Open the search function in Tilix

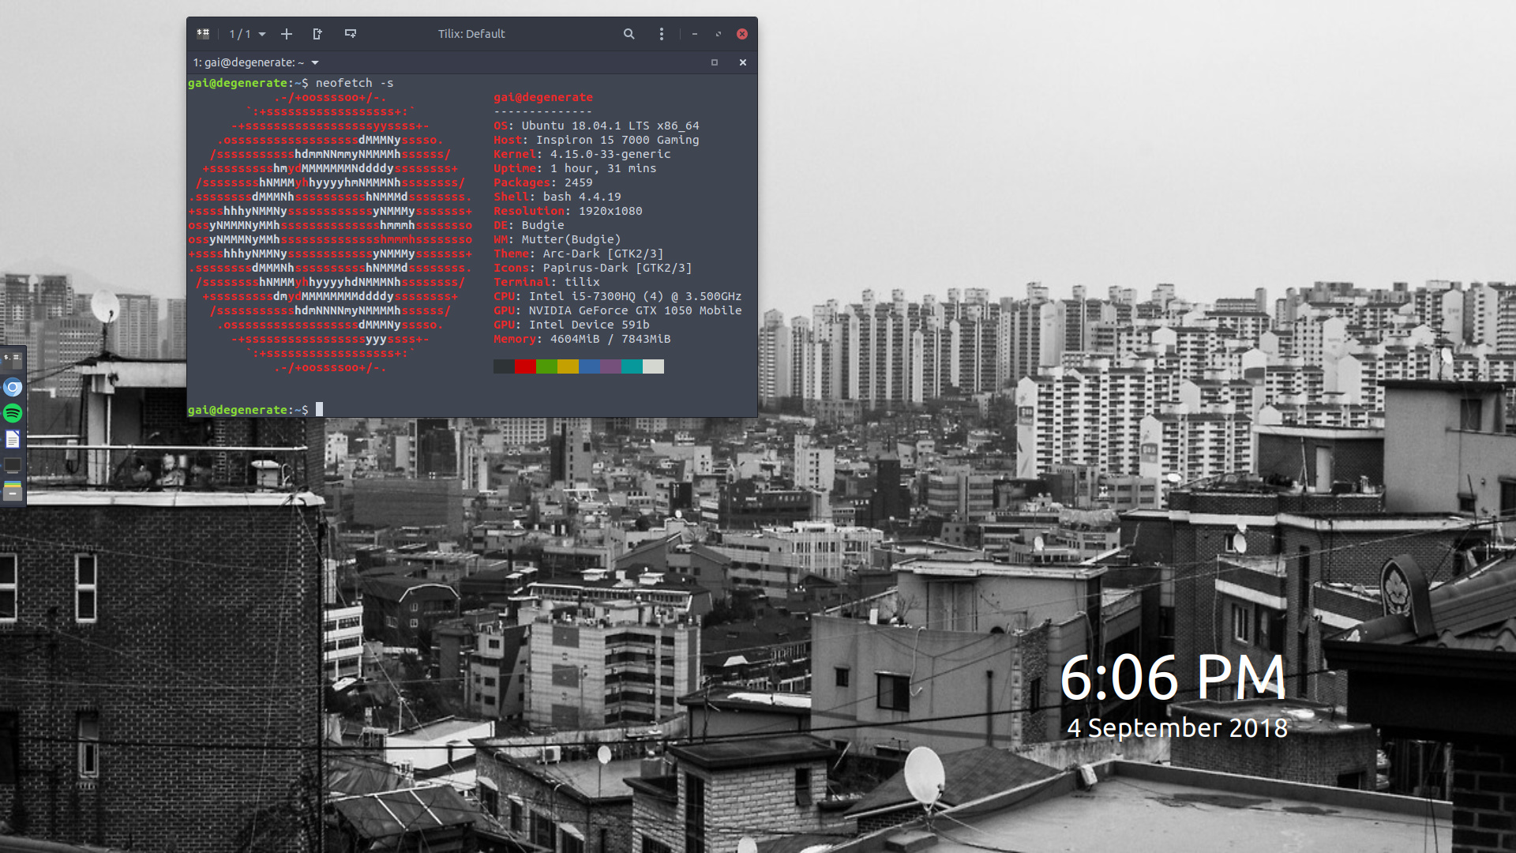coord(629,34)
